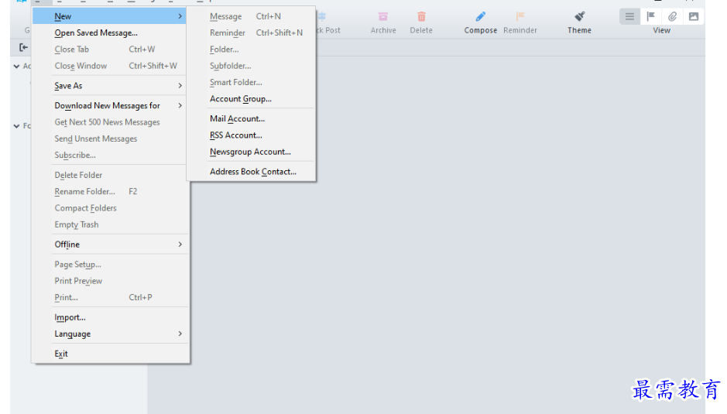Click the Reminder flag icon
Screen dimensions: 727x414
[x=520, y=17]
